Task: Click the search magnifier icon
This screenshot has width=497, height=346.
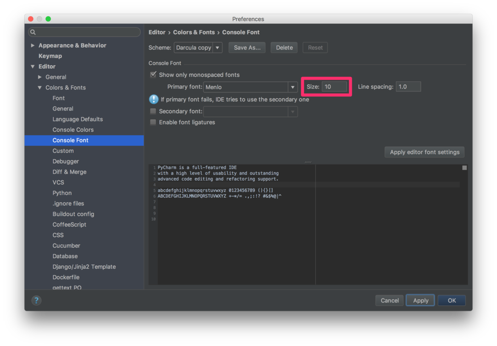Action: tap(33, 32)
